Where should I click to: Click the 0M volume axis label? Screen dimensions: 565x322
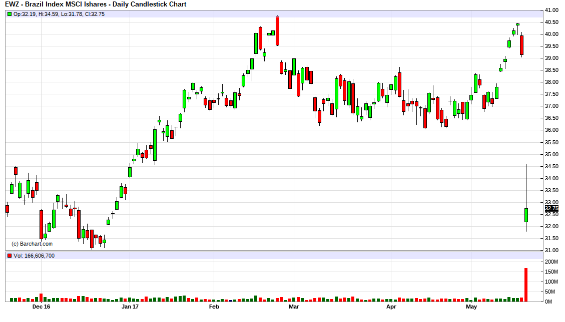click(x=548, y=302)
